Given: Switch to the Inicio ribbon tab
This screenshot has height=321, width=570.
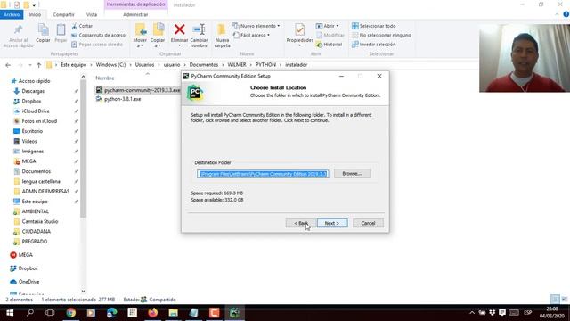Looking at the screenshot, I should (x=35, y=14).
